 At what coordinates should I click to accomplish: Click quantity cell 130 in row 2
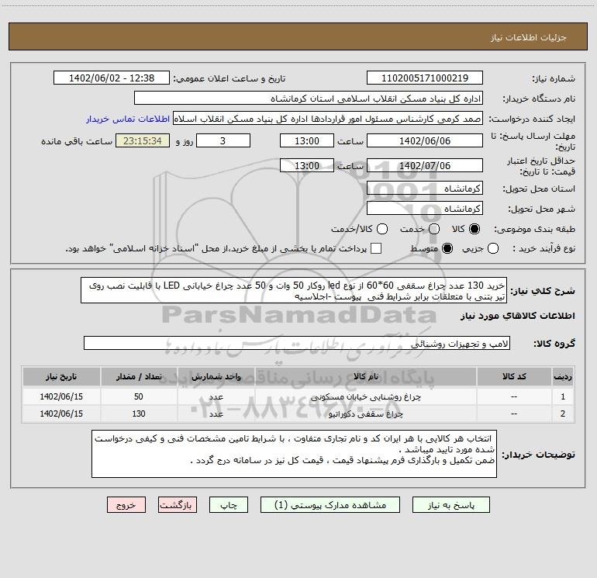[x=139, y=414]
